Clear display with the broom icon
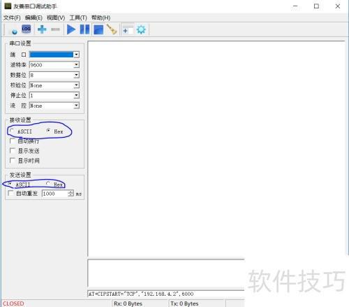 pyautogui.click(x=112, y=29)
